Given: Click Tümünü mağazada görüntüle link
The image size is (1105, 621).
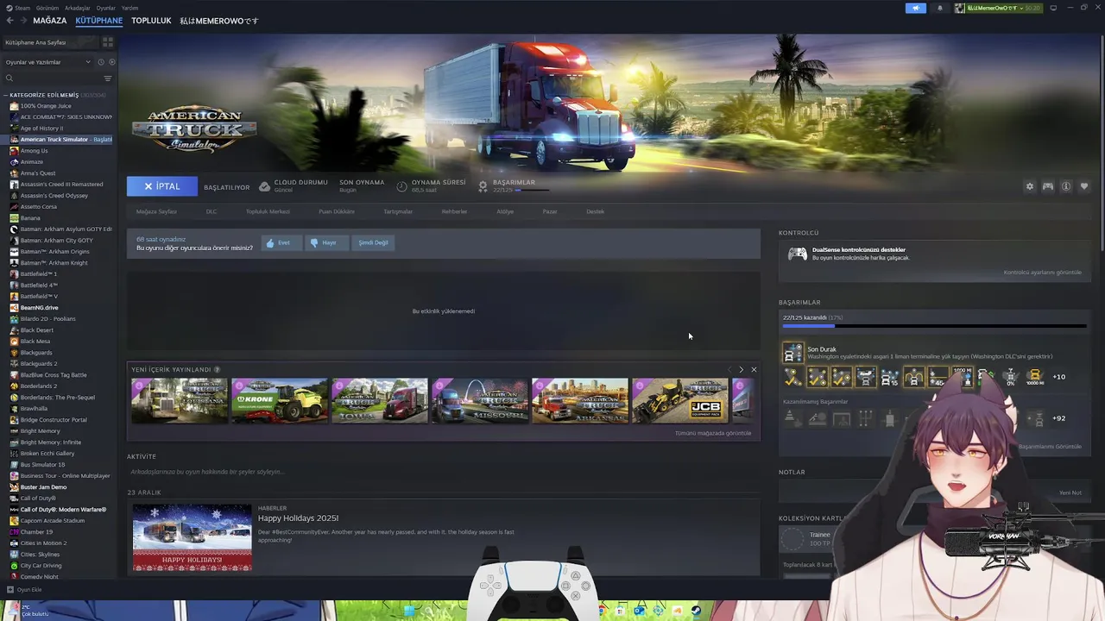Looking at the screenshot, I should (713, 433).
